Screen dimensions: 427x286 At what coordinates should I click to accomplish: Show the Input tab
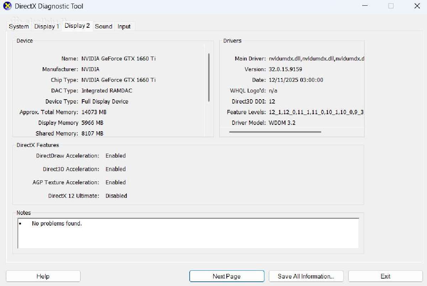pos(124,26)
